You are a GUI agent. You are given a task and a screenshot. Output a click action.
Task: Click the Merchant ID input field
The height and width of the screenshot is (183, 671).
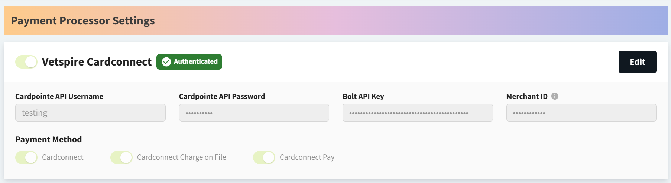[x=581, y=113]
